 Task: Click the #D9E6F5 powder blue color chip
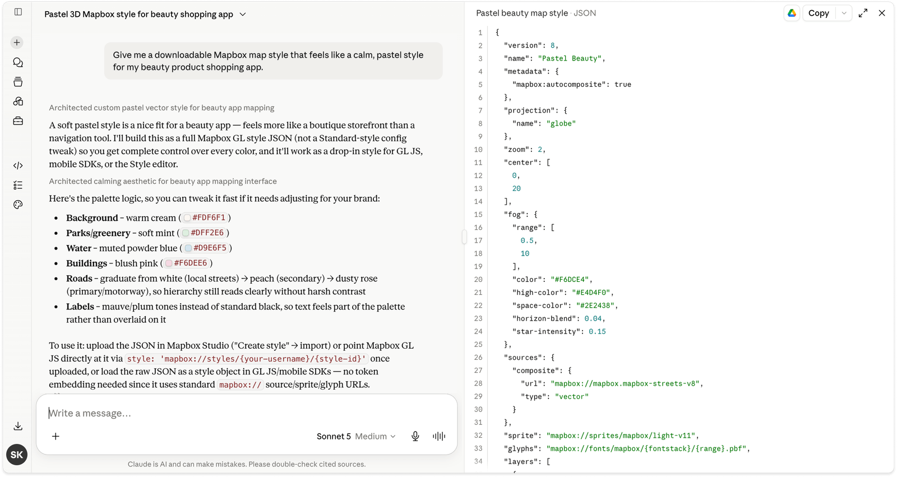(x=206, y=248)
